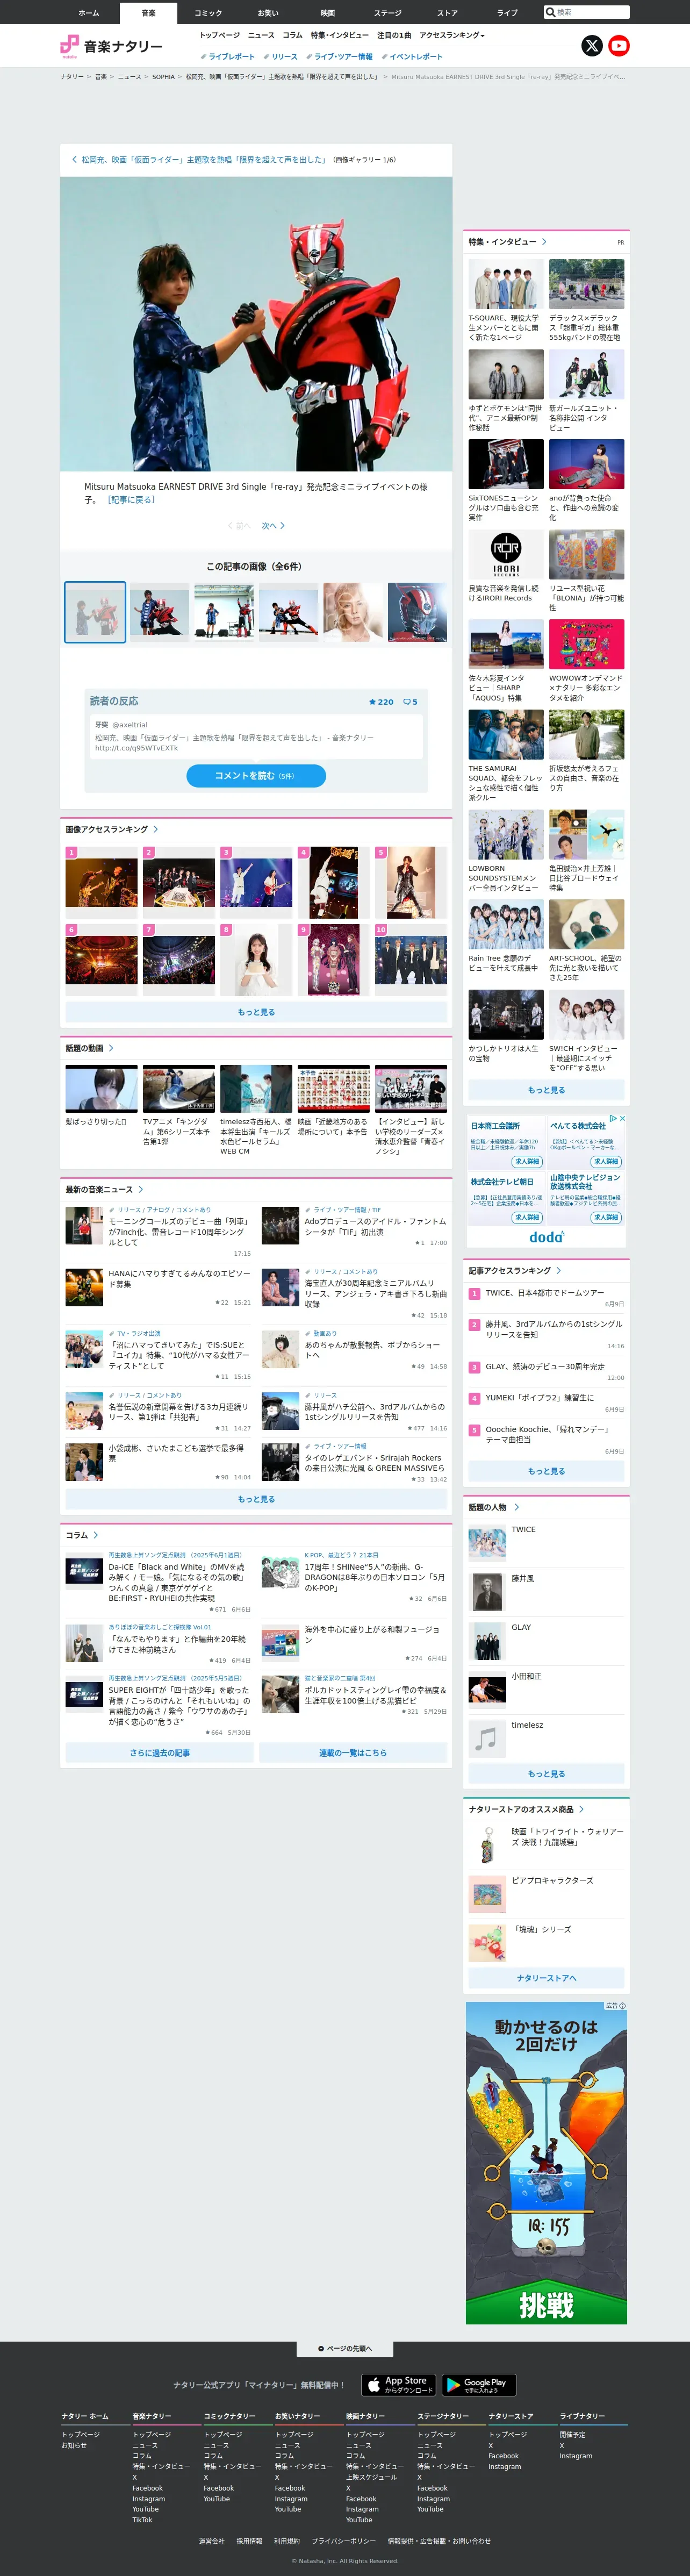
Task: Expand the 話題の動画 heading arrow
Action: pyautogui.click(x=111, y=1048)
